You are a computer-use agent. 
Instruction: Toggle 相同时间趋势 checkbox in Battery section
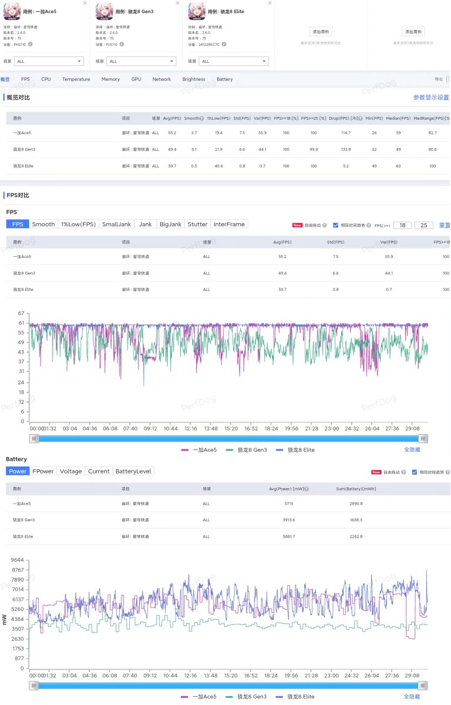[x=415, y=472]
